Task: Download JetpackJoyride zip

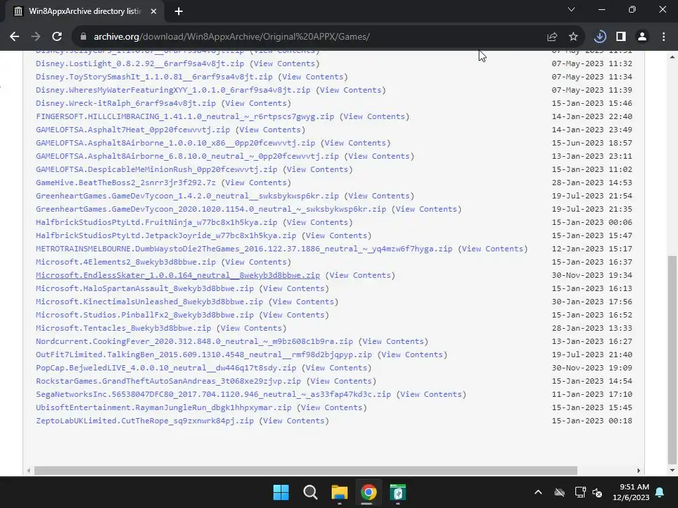Action: (166, 235)
